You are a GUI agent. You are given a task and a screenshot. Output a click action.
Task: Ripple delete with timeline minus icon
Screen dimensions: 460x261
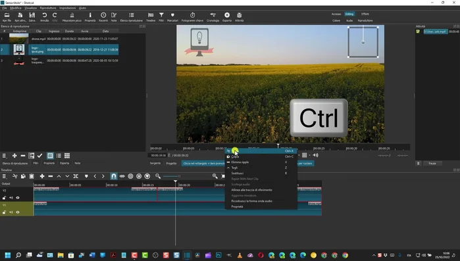click(x=51, y=176)
